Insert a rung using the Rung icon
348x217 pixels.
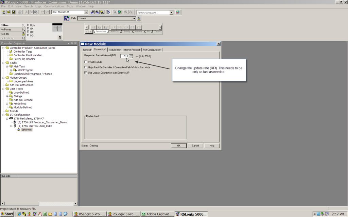tap(93, 27)
